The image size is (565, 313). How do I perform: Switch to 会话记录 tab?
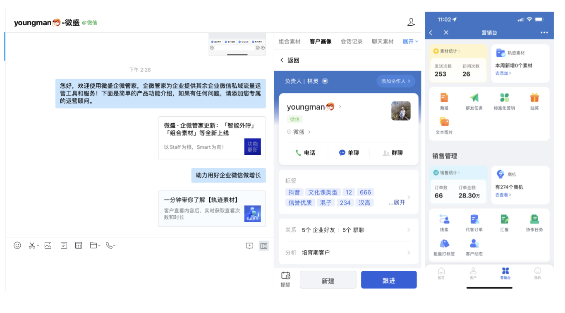[352, 41]
